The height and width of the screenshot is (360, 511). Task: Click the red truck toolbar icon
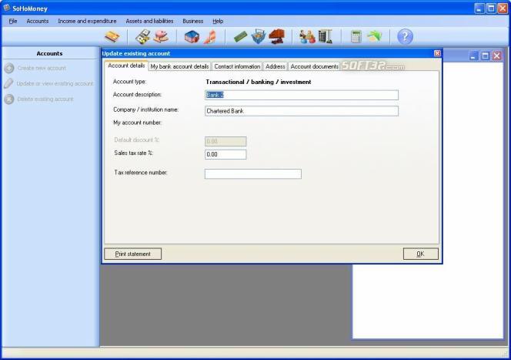[x=277, y=36]
